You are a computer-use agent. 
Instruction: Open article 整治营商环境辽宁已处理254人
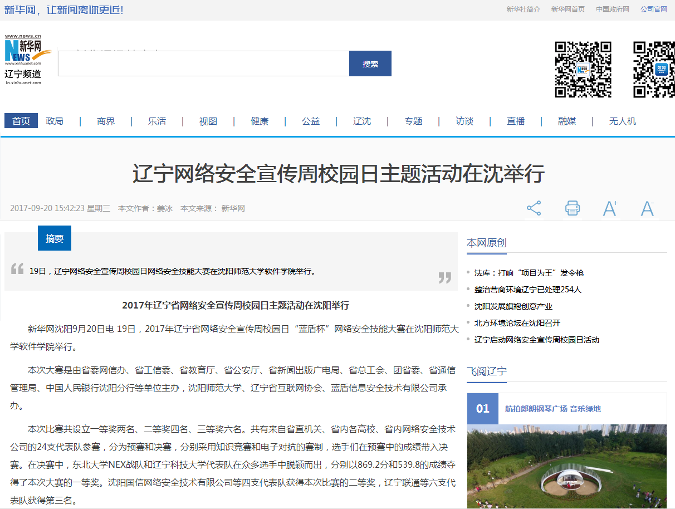pyautogui.click(x=527, y=290)
